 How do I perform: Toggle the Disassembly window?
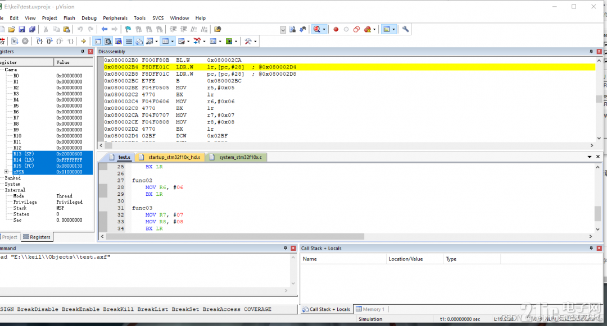(x=108, y=42)
